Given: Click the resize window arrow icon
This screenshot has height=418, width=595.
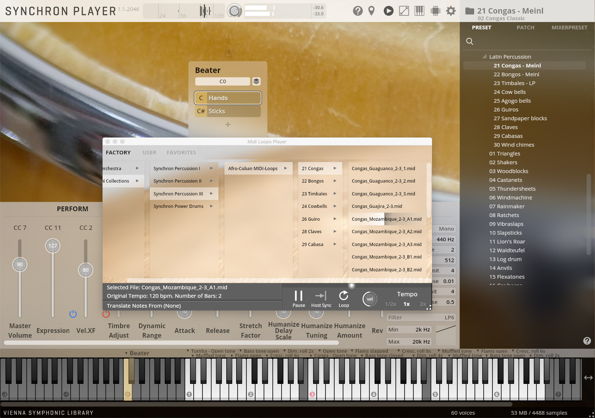Looking at the screenshot, I should 404,11.
